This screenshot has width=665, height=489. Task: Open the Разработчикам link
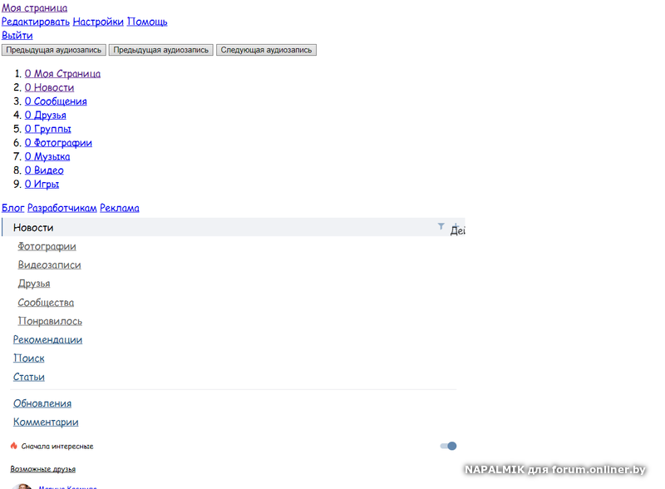click(x=62, y=208)
